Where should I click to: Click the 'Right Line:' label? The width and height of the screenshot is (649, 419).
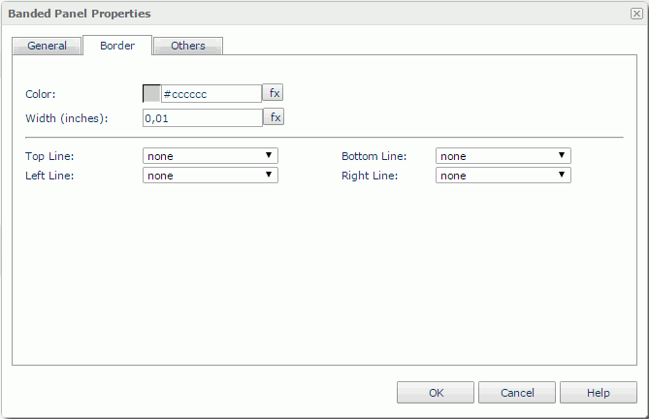tap(370, 176)
